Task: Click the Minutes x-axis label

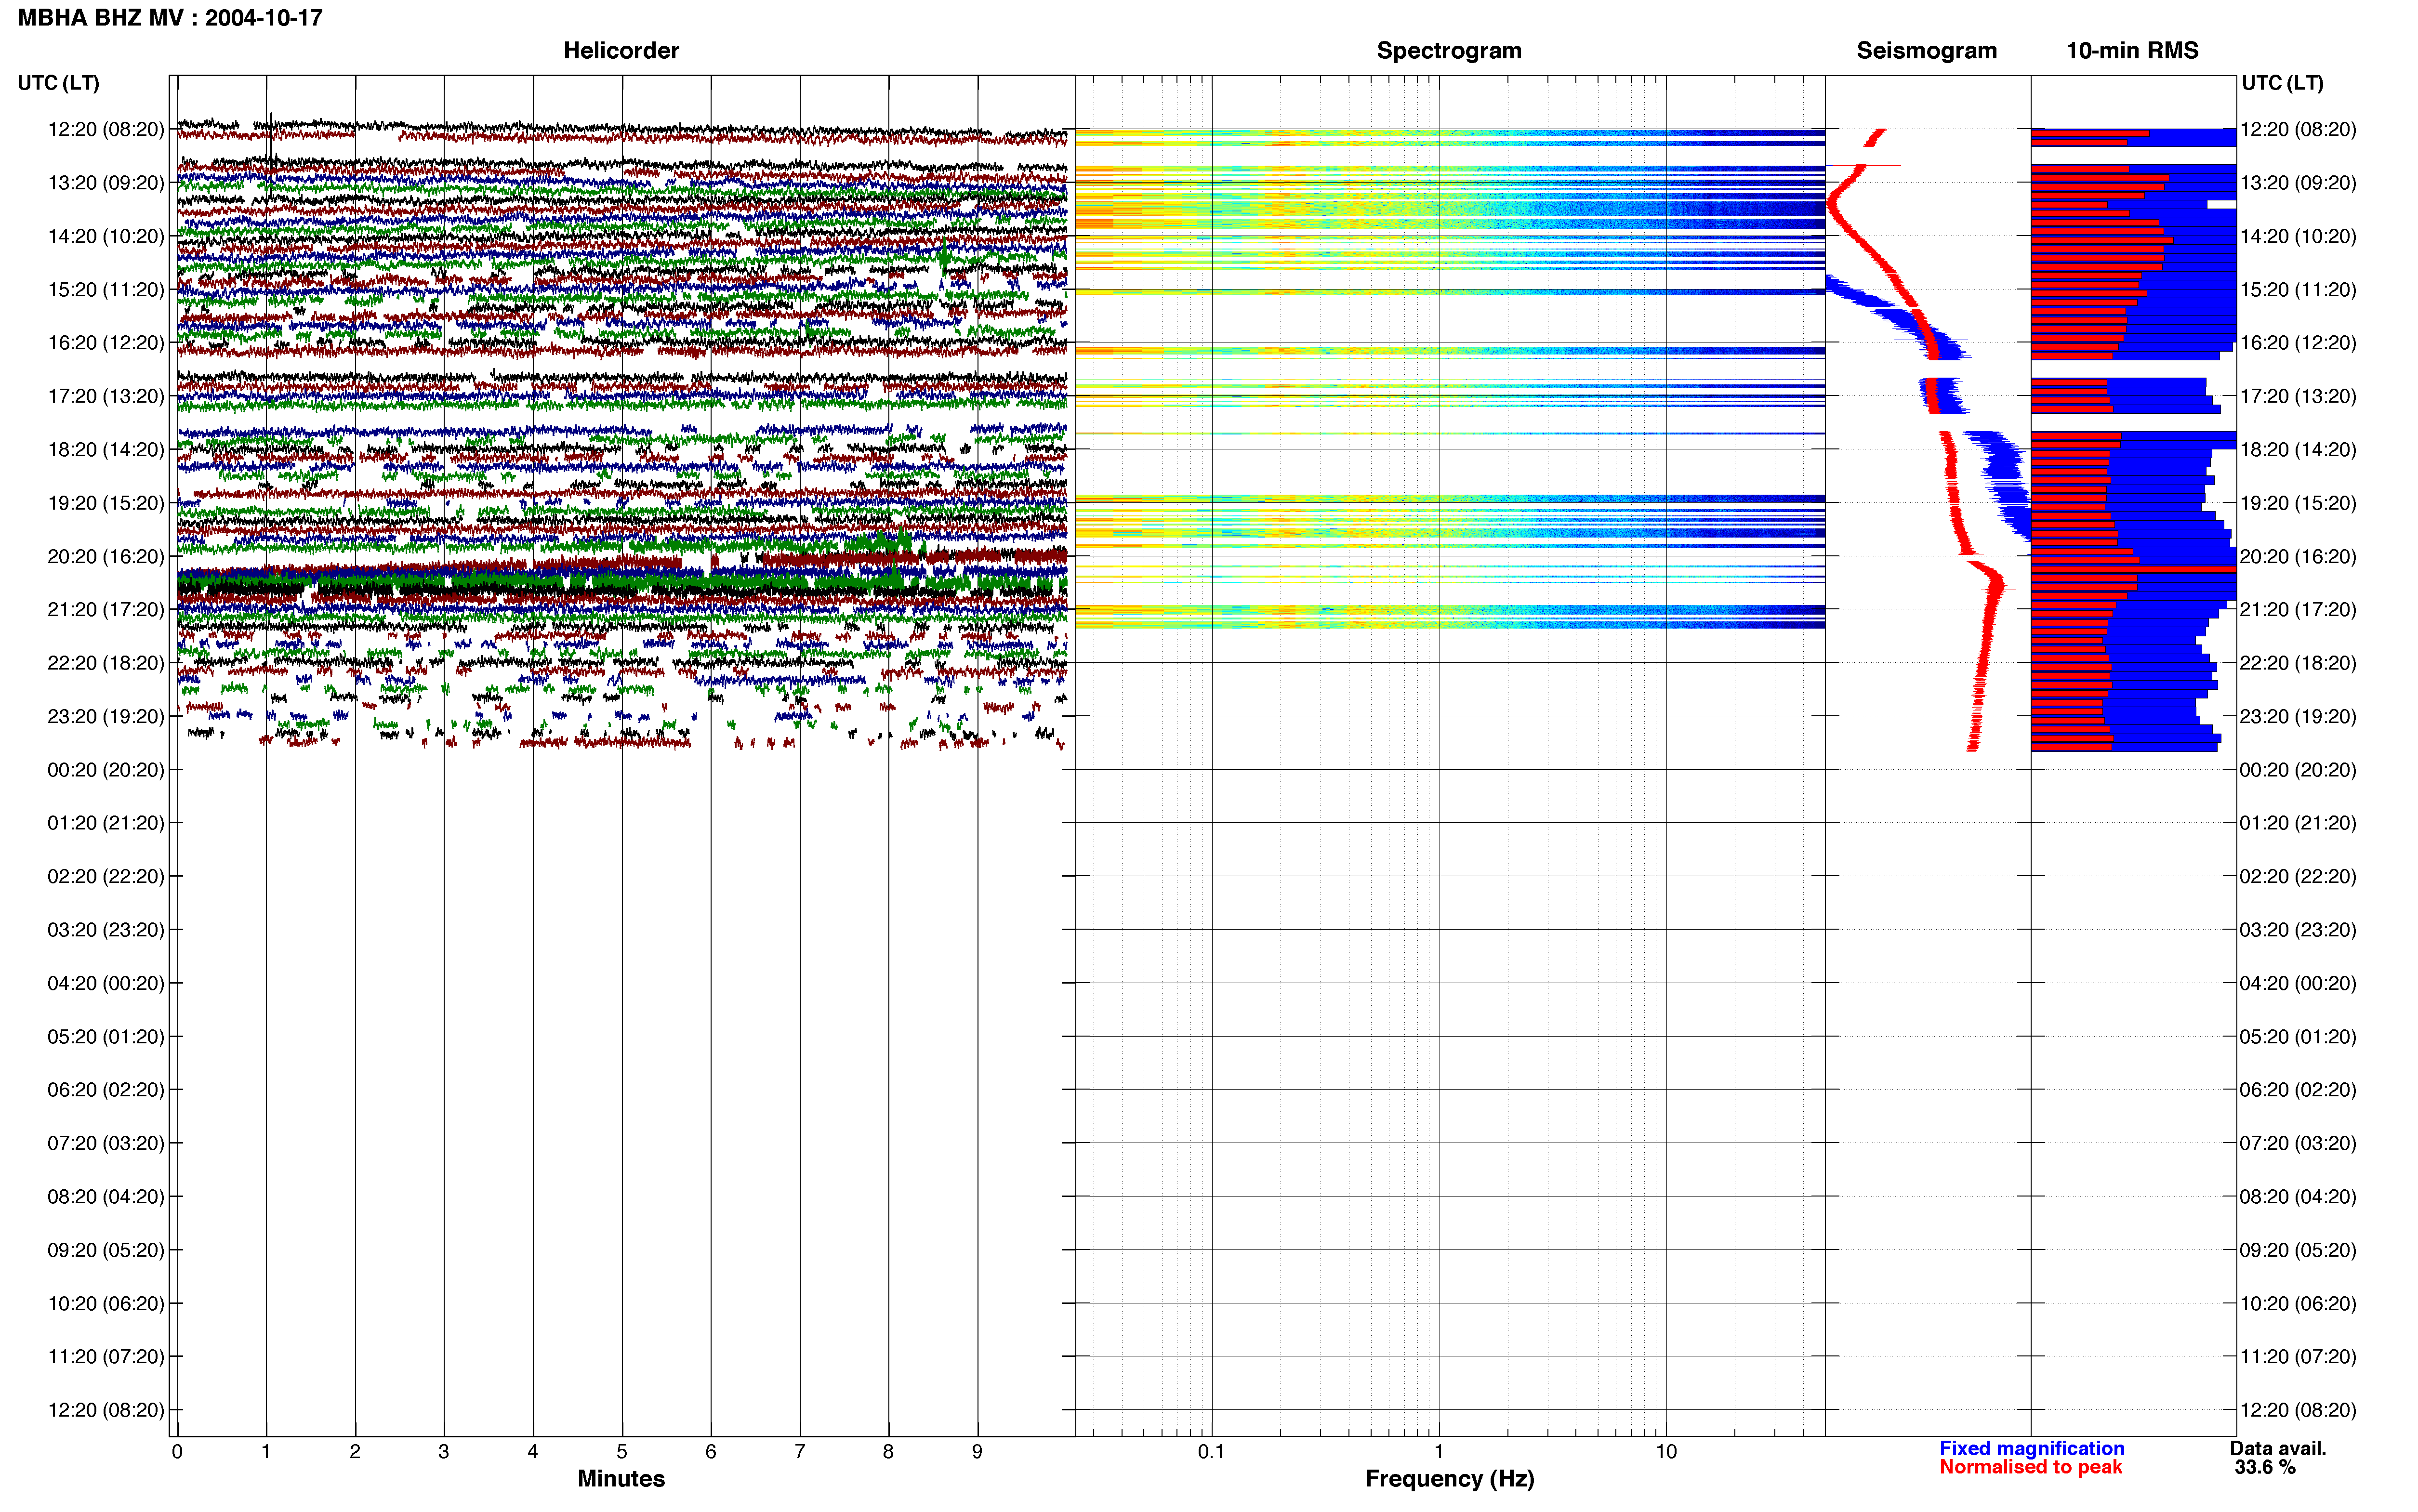Action: [621, 1479]
